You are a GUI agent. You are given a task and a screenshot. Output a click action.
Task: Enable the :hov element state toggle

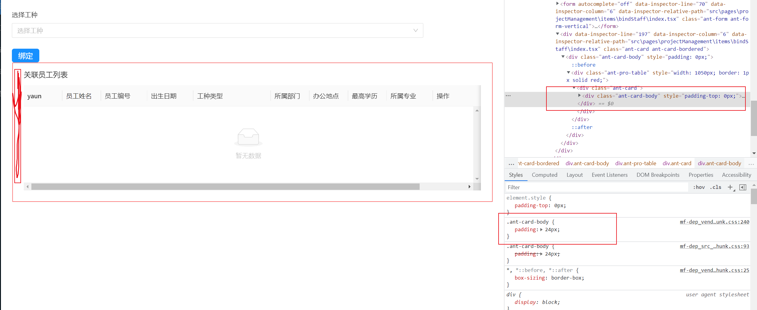pyautogui.click(x=698, y=187)
